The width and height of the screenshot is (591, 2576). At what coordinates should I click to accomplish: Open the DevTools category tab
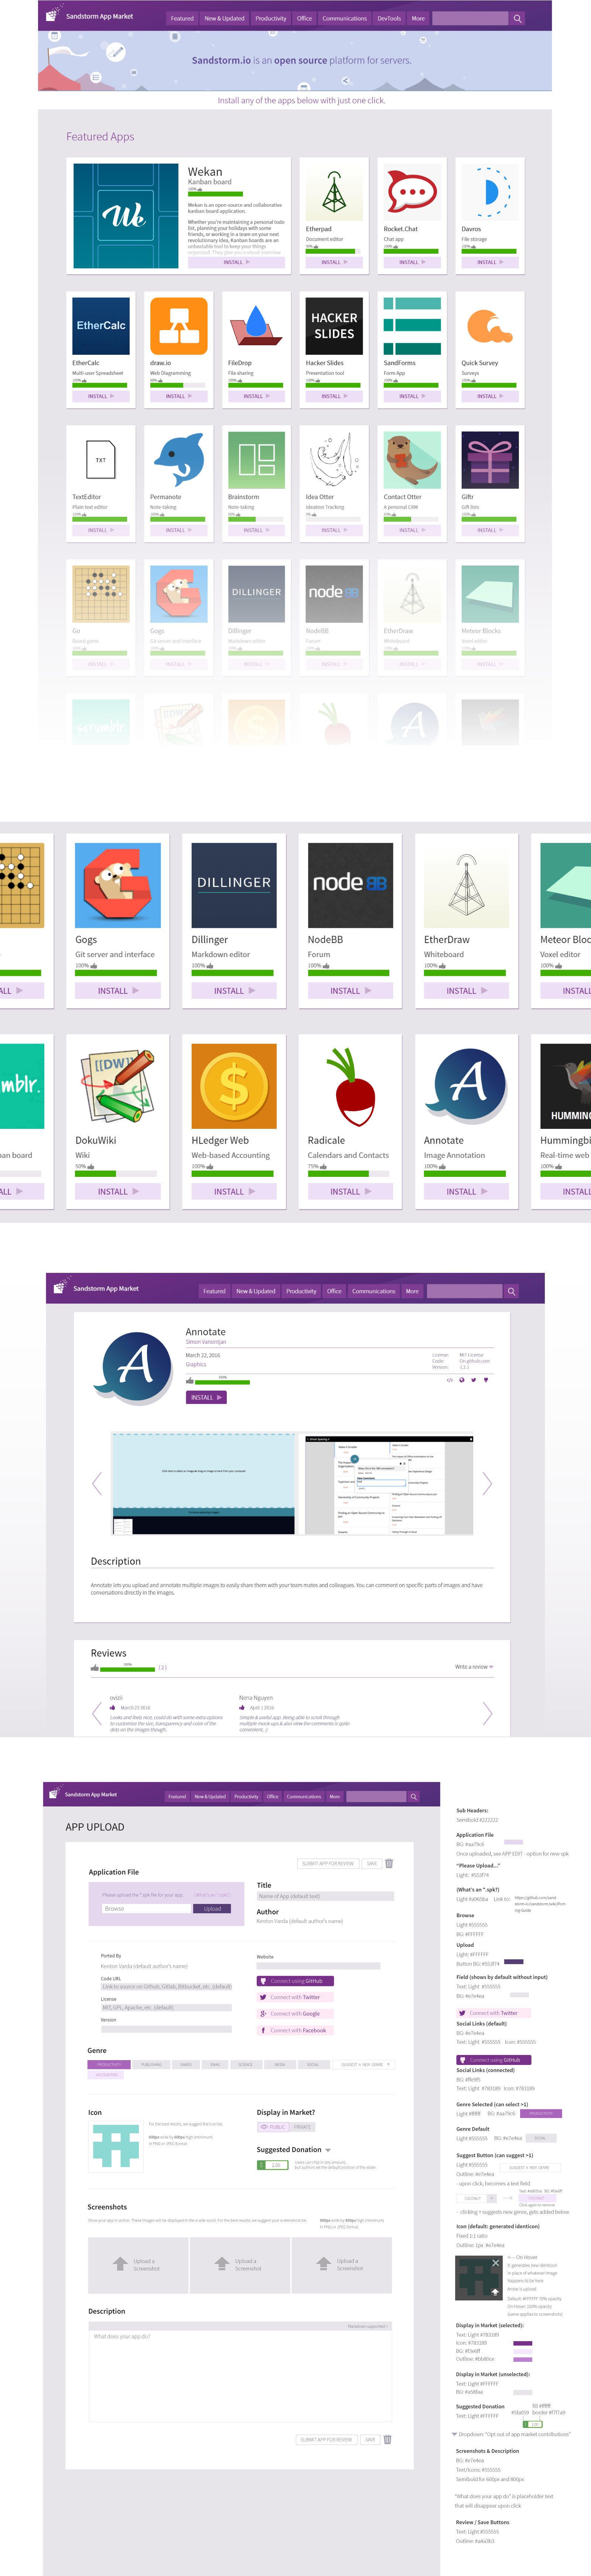[x=389, y=19]
